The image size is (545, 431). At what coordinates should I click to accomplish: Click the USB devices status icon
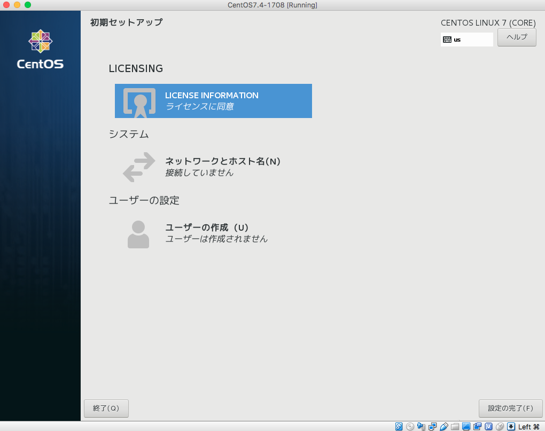click(443, 427)
